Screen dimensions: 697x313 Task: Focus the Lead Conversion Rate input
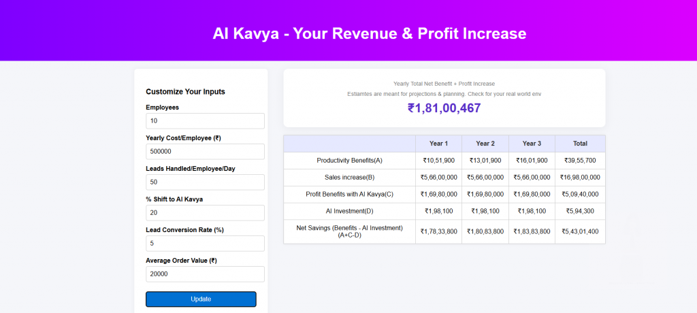pyautogui.click(x=205, y=244)
